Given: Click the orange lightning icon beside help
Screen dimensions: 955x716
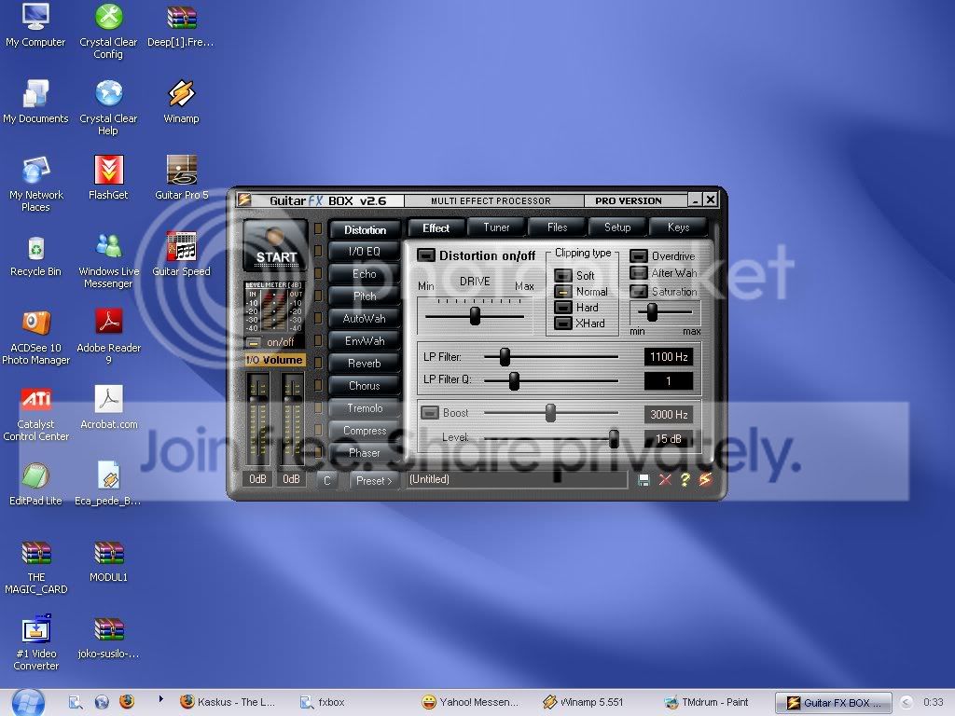Looking at the screenshot, I should click(705, 480).
